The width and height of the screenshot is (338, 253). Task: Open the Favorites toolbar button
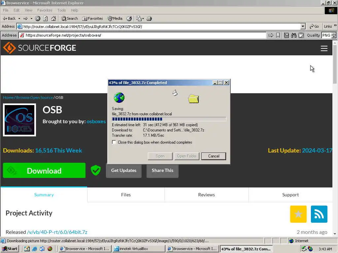click(x=93, y=18)
